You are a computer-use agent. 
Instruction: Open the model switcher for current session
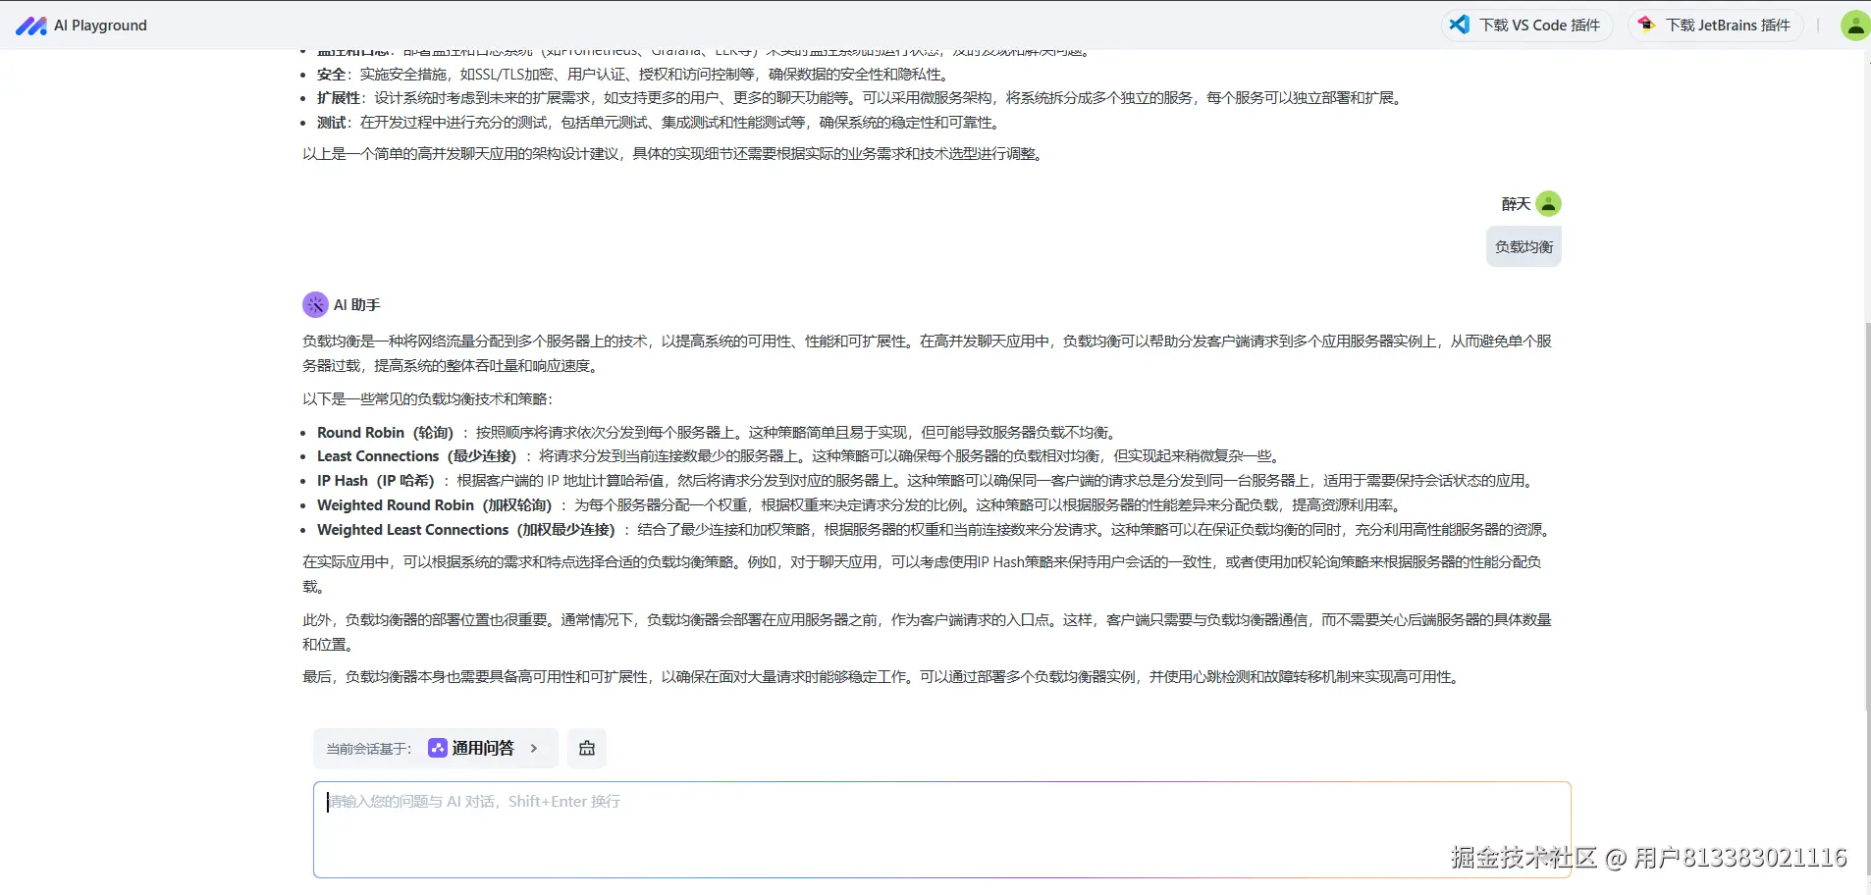click(x=484, y=748)
